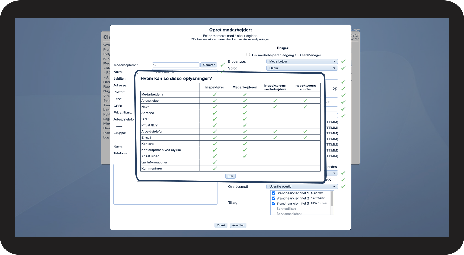
Task: Click the large text box below Telefonnr.
Action: tap(165, 184)
